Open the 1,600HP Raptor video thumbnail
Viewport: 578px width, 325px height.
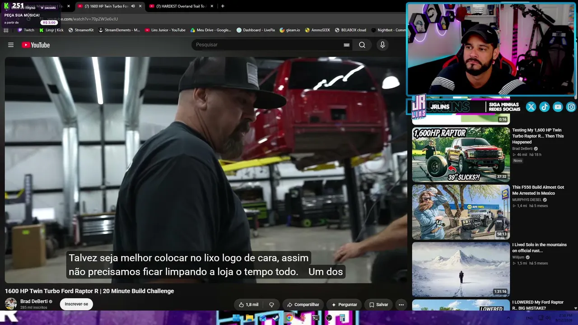[x=461, y=154]
